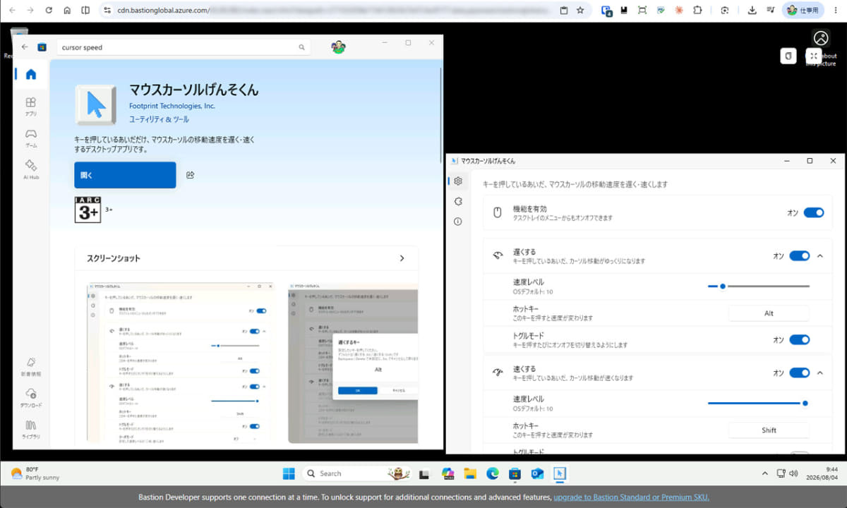Open the Chrome extensions puzzle icon
The height and width of the screenshot is (508, 847).
(697, 11)
